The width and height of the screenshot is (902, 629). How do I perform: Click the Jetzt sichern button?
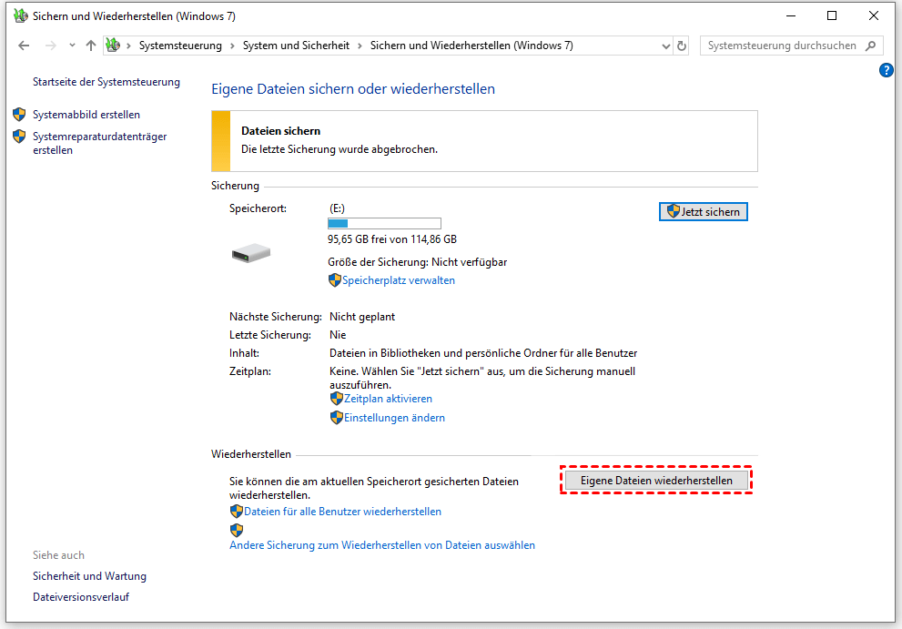(703, 211)
